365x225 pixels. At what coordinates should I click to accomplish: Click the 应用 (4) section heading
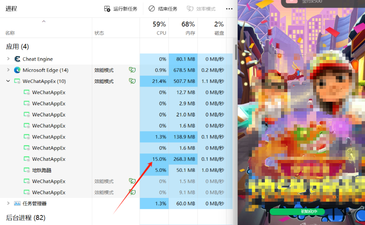[x=17, y=46]
